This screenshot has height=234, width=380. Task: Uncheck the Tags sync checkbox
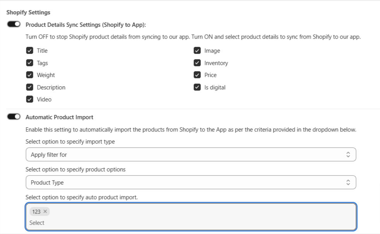coord(29,63)
